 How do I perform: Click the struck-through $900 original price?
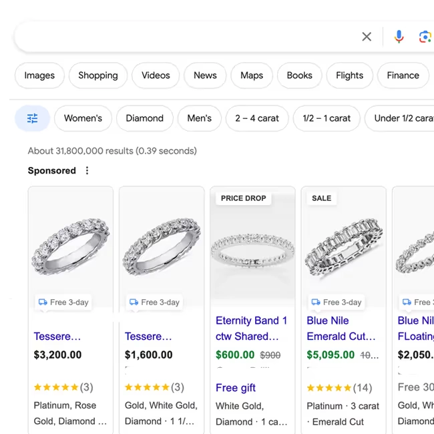pos(270,355)
